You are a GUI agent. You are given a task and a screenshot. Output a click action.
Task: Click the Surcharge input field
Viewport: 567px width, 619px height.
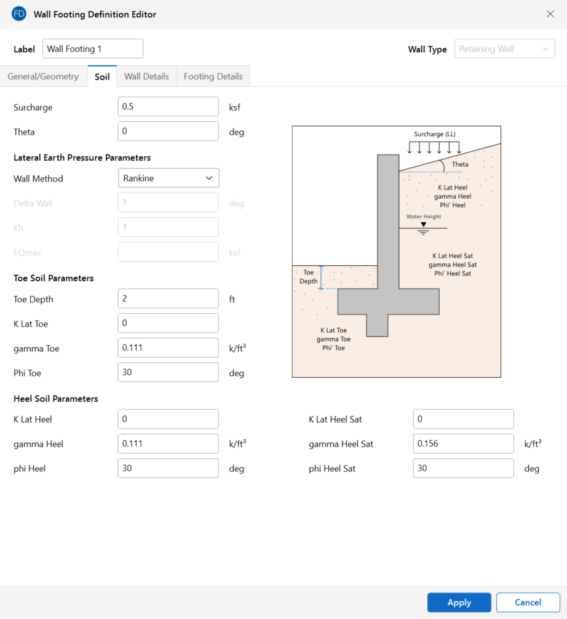(168, 107)
